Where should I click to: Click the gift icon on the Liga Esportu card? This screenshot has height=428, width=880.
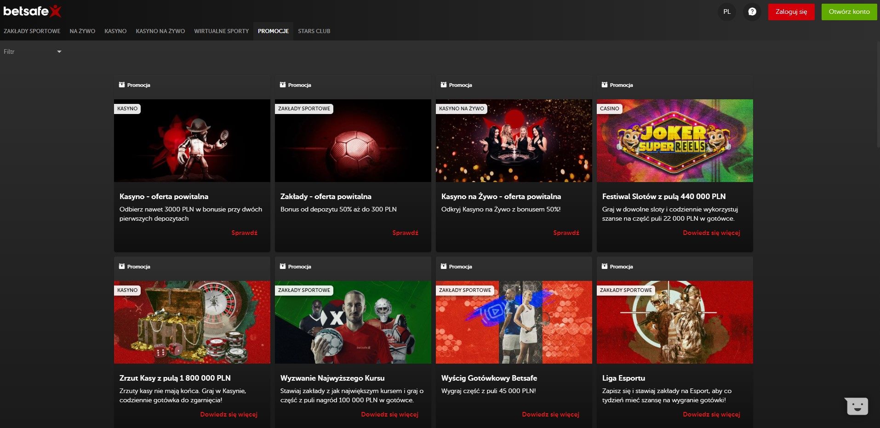(x=605, y=267)
